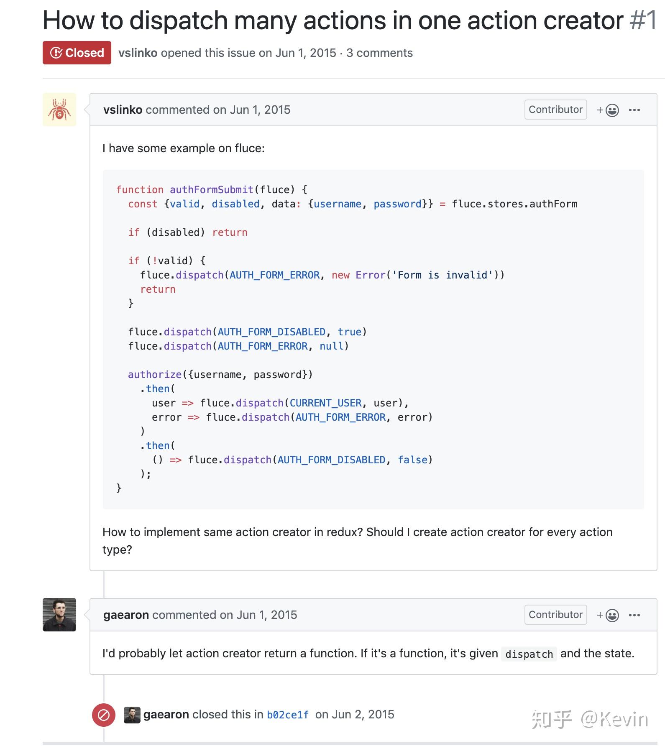The image size is (665, 746).
Task: Click the red Closed status badge
Action: point(77,53)
